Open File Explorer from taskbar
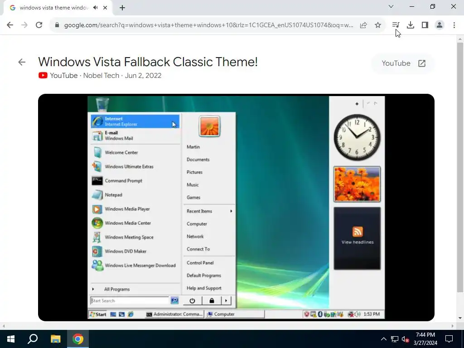The image size is (464, 348). tap(55, 339)
